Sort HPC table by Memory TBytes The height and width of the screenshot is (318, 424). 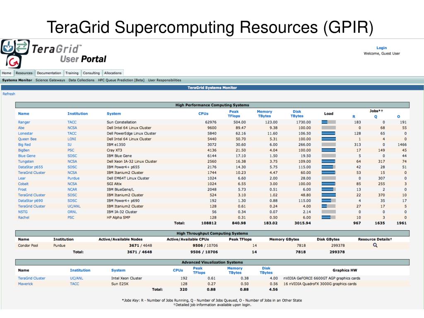(x=265, y=113)
